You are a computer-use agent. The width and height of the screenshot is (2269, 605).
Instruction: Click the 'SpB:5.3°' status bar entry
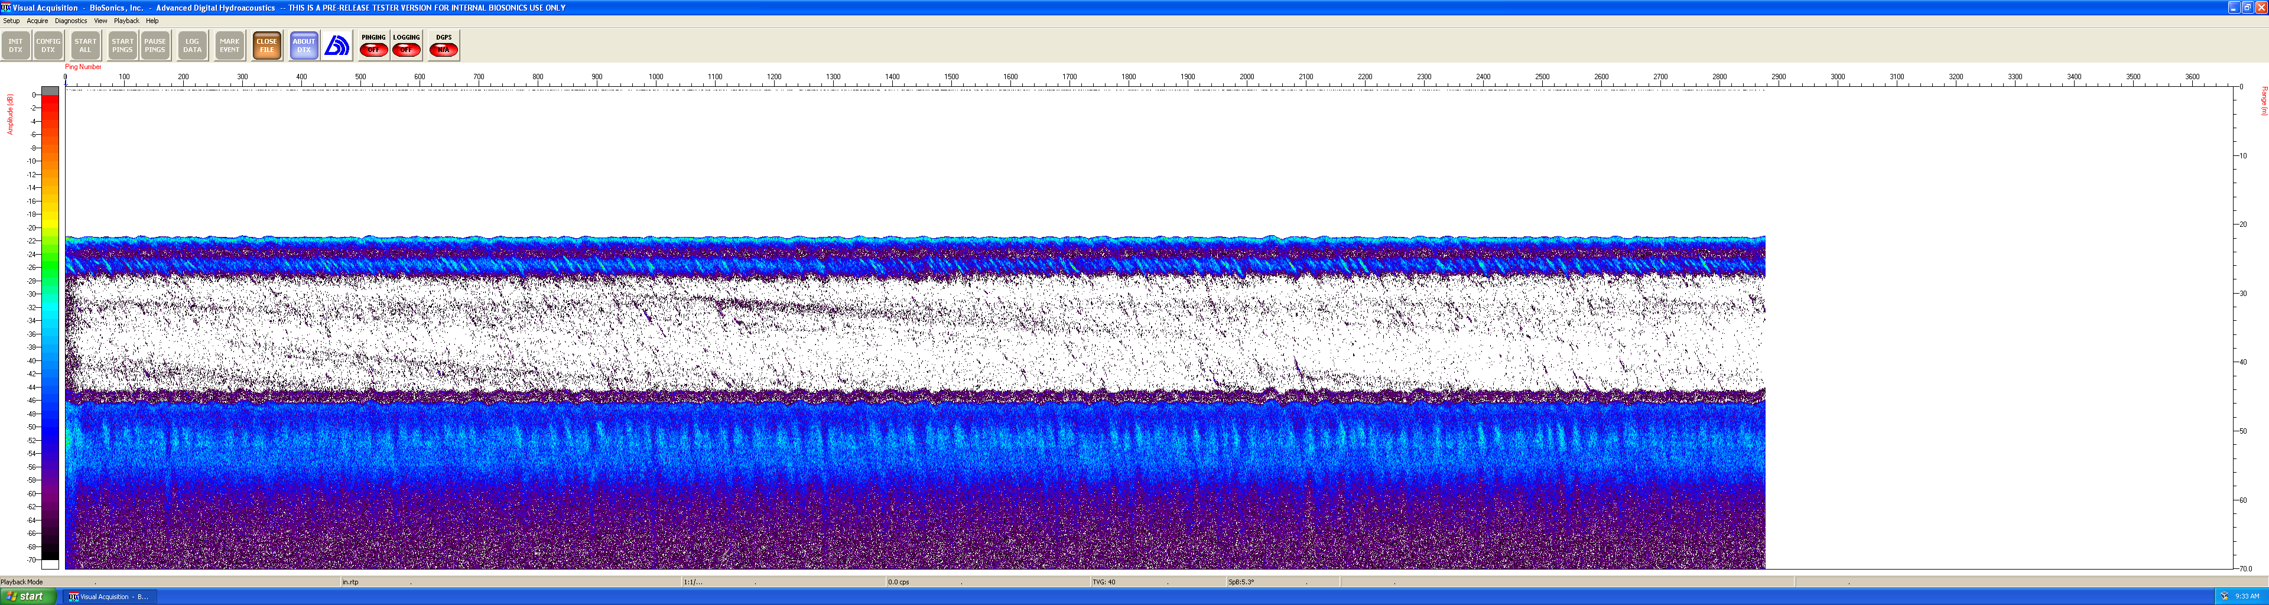(1241, 582)
